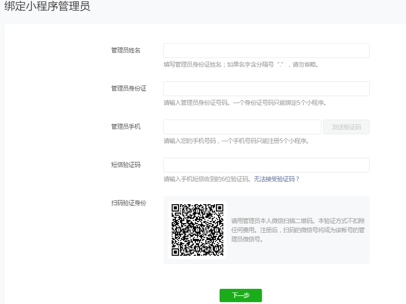This screenshot has width=406, height=304.
Task: Click the 发送验证码 button
Action: point(346,127)
